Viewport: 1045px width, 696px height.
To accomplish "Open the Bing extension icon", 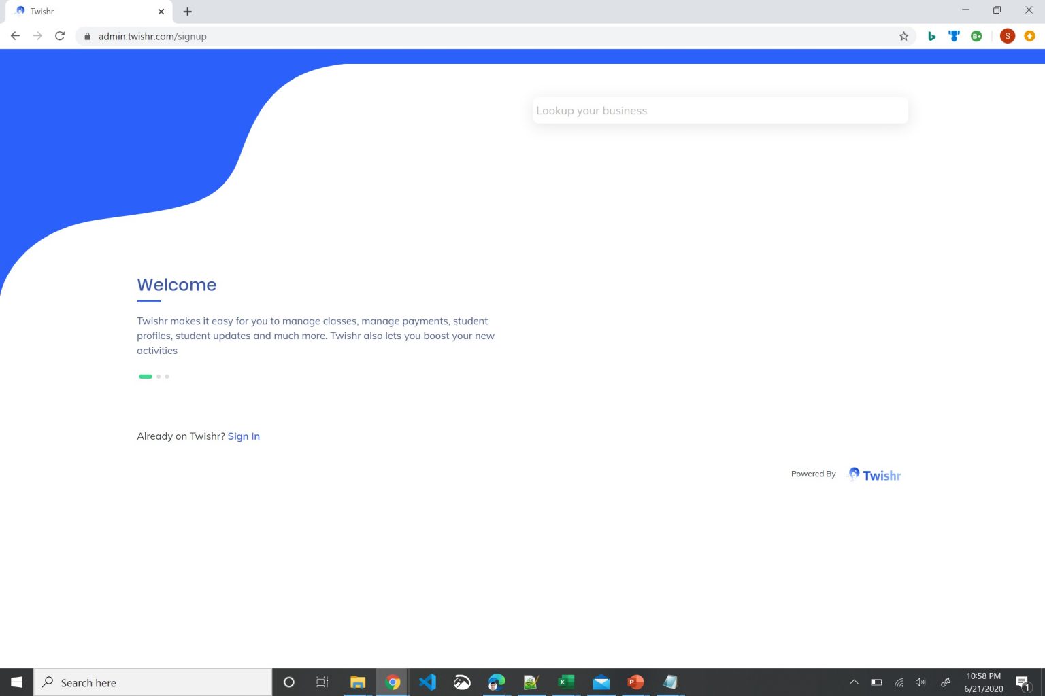I will point(931,36).
